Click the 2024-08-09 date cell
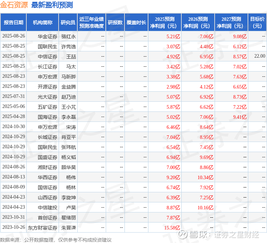 click(x=14, y=187)
